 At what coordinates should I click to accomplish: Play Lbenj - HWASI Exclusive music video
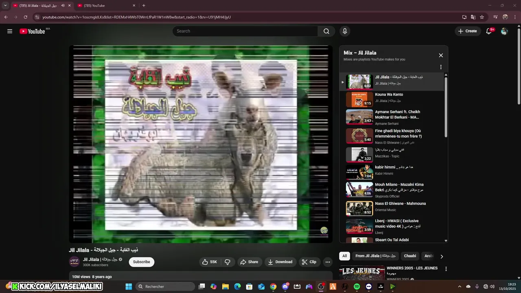click(x=392, y=226)
